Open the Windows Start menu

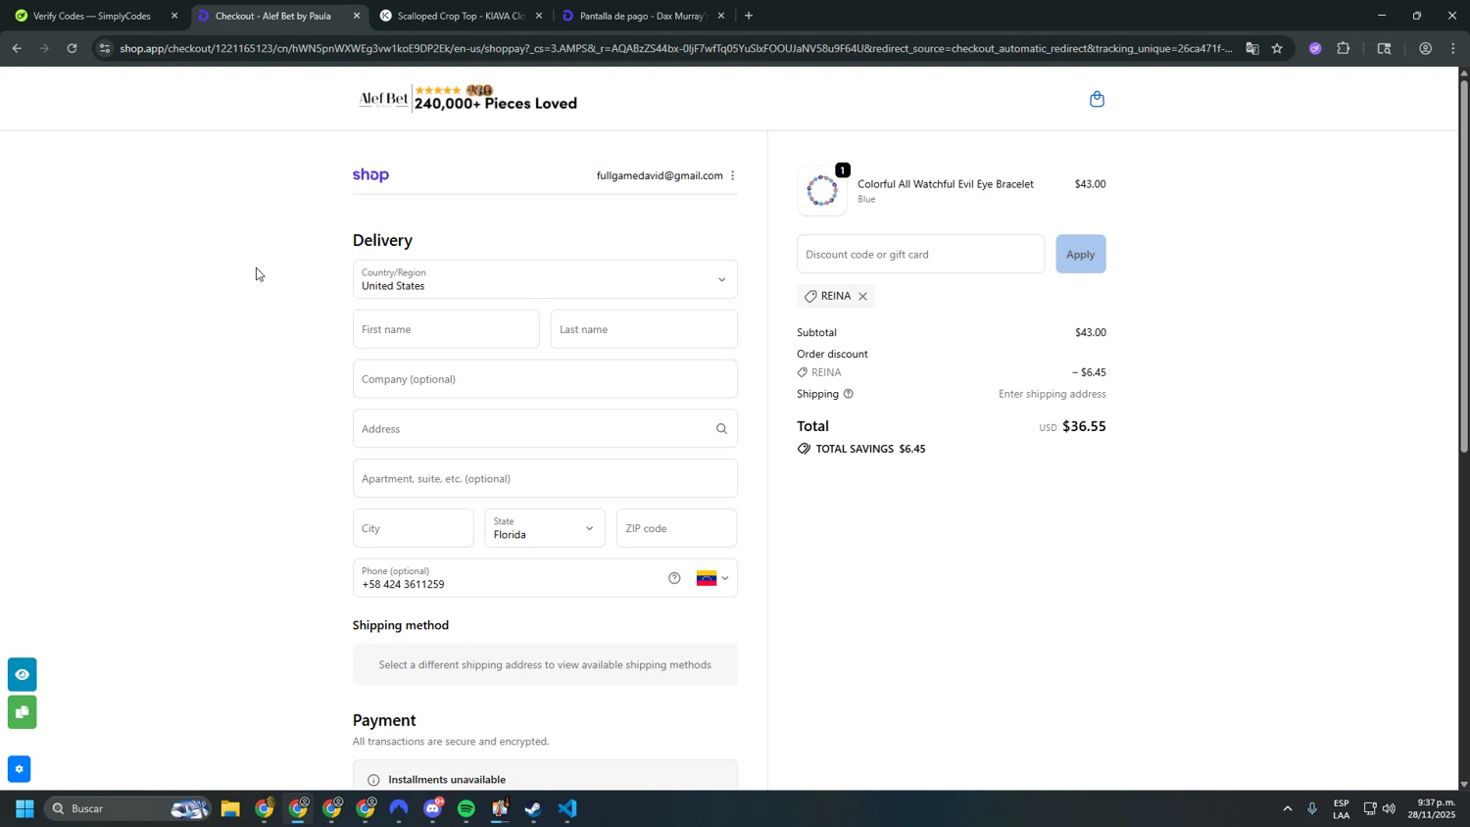coord(24,809)
